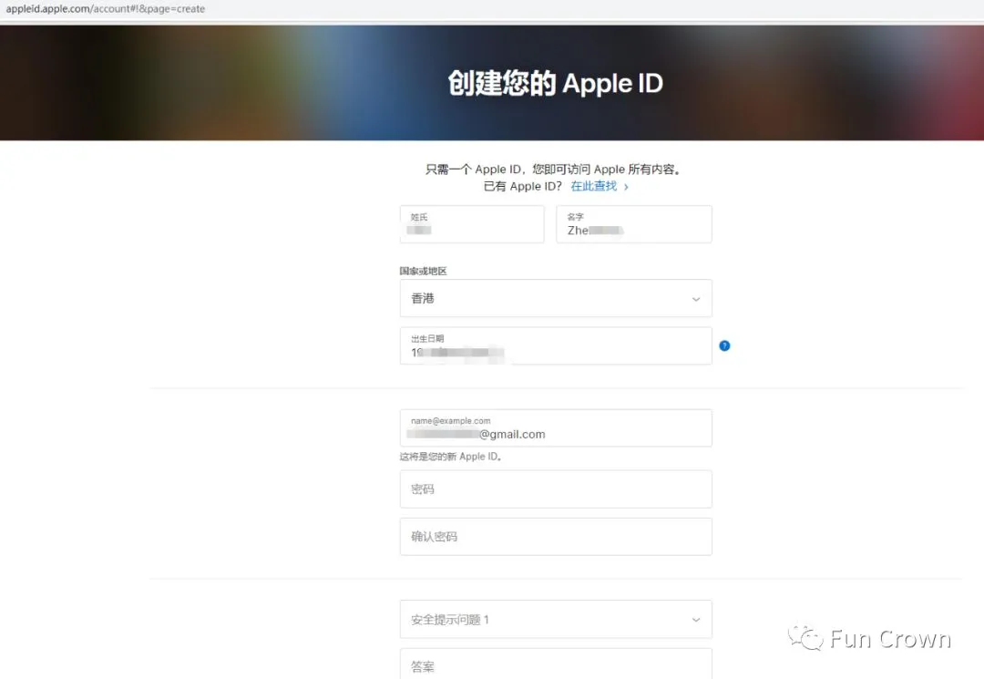Viewport: 984px width, 679px height.
Task: Click the 姓氏 last name field
Action: [x=472, y=224]
